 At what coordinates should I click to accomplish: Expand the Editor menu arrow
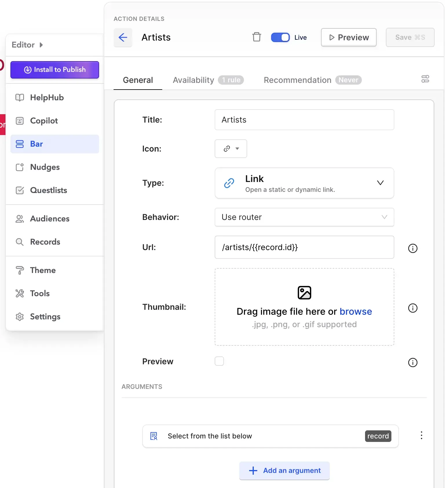point(41,45)
